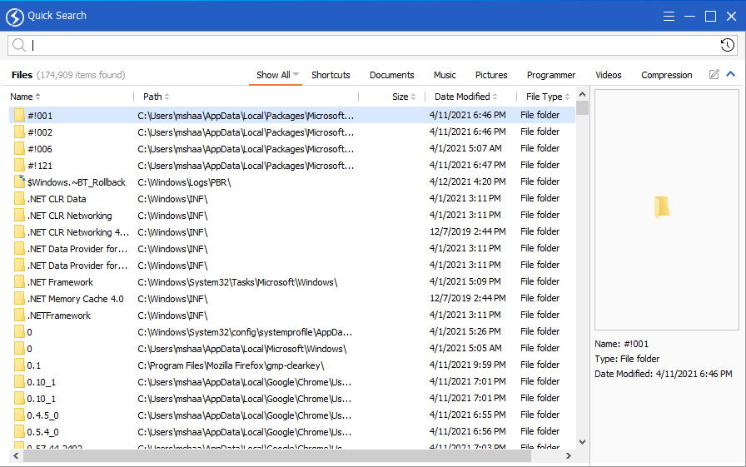This screenshot has height=467, width=746.
Task: Click the Quick Search logo icon
Action: click(x=14, y=17)
